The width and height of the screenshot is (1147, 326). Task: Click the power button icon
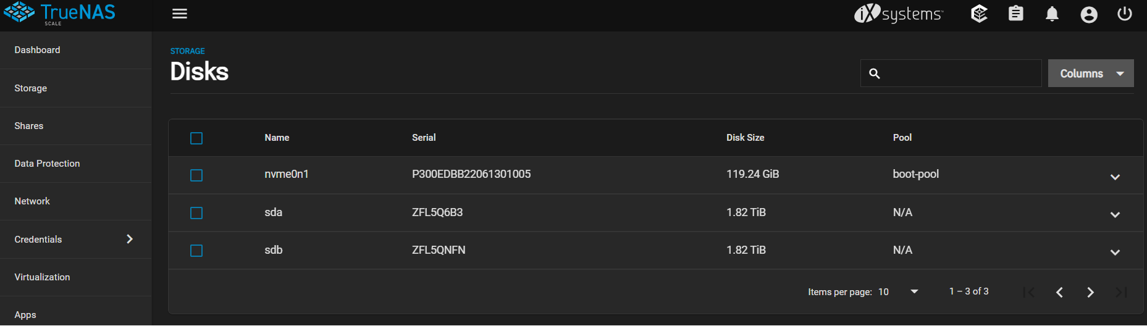(1125, 14)
